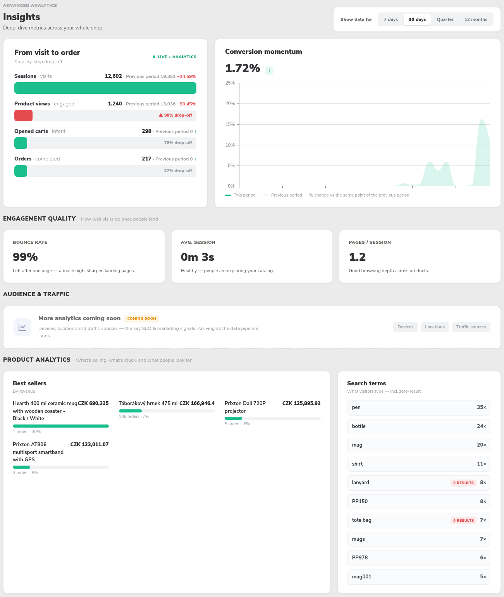Open the 'PP150' search term row
This screenshot has width=504, height=597.
pos(419,502)
